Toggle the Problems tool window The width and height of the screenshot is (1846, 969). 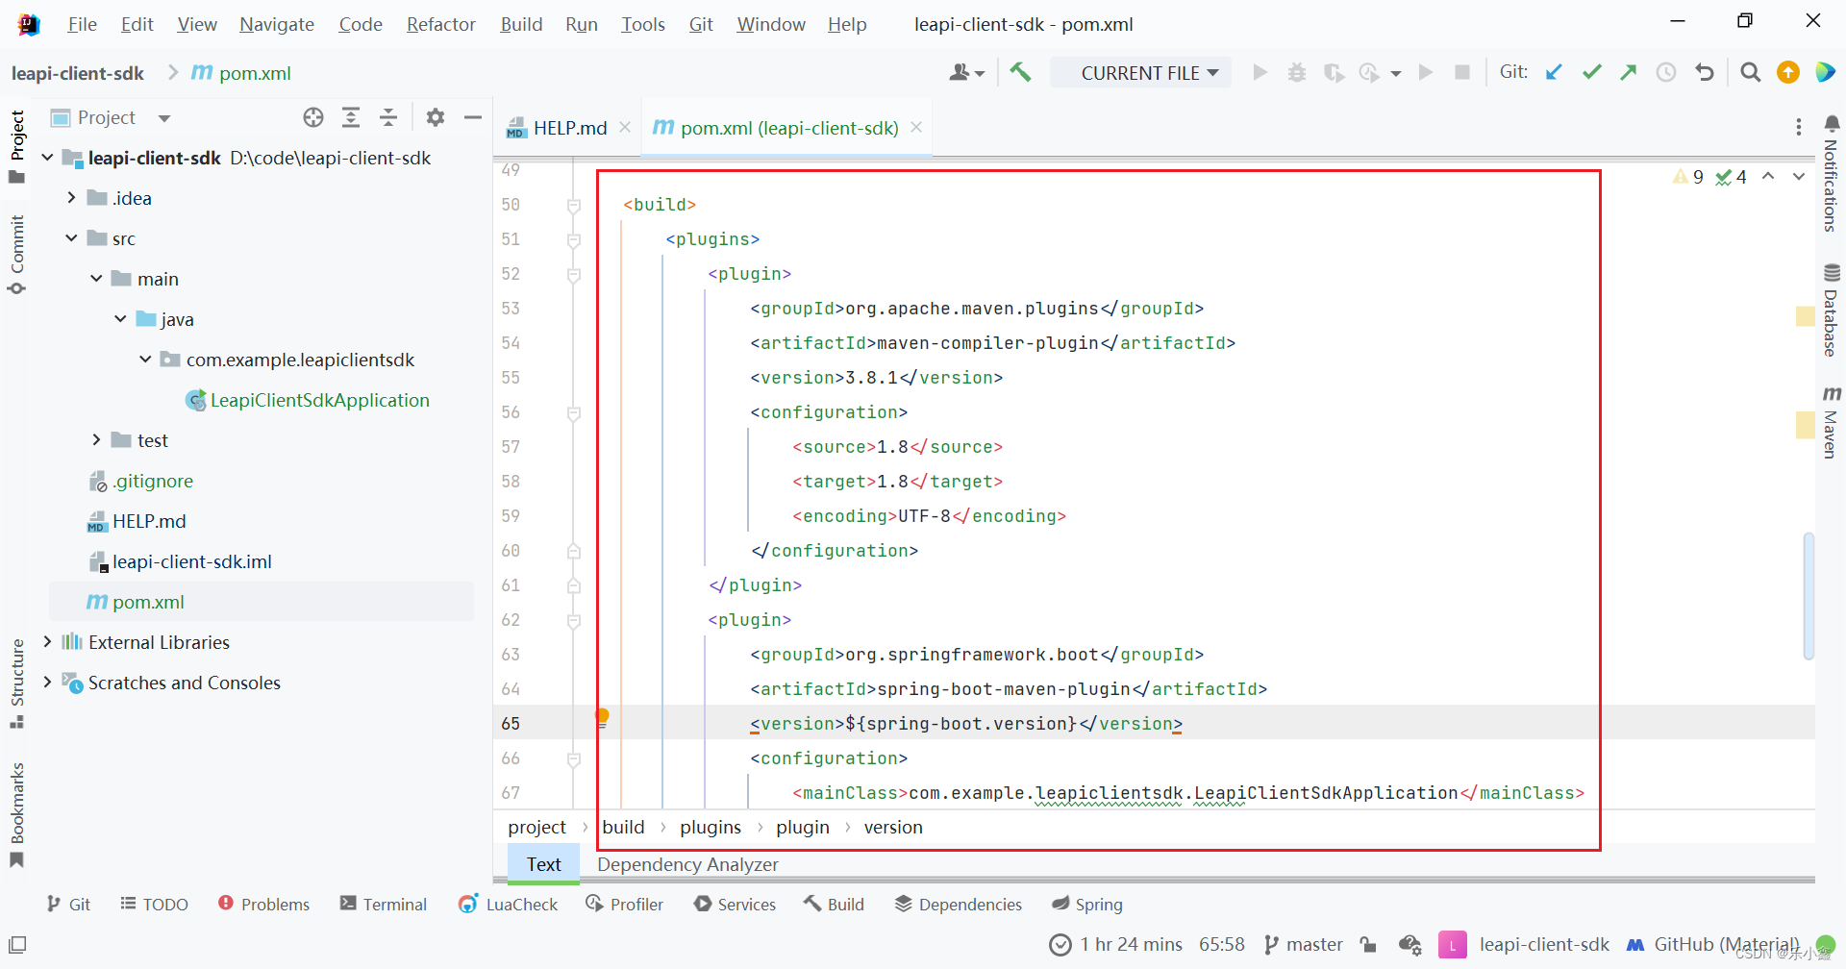click(x=263, y=904)
